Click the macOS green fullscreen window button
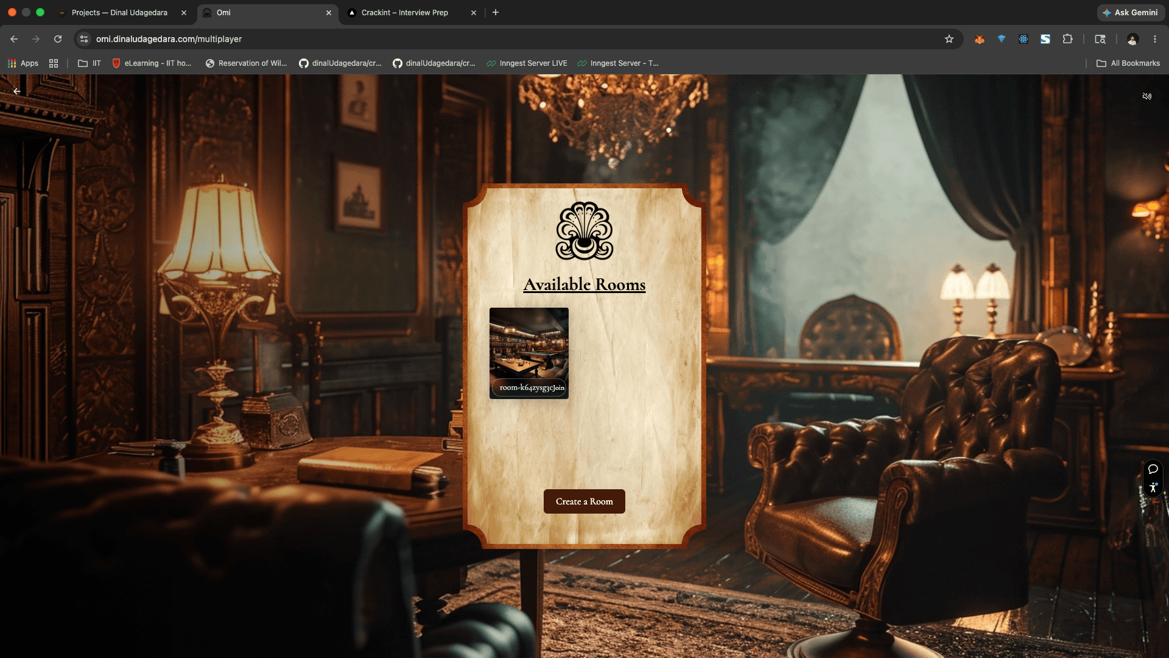This screenshot has height=658, width=1169. tap(40, 12)
